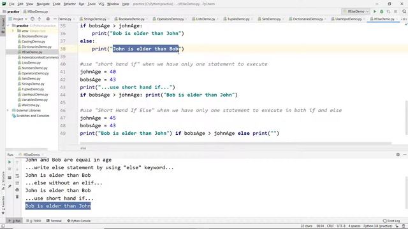
Task: Click the Run output vertical scrollbar
Action: tap(407, 192)
